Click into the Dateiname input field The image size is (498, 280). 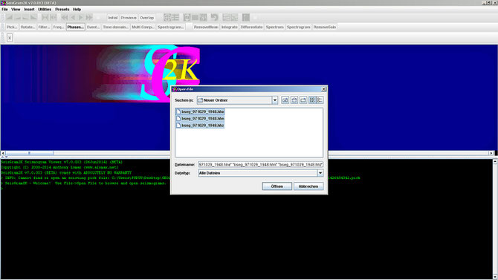tap(261, 164)
